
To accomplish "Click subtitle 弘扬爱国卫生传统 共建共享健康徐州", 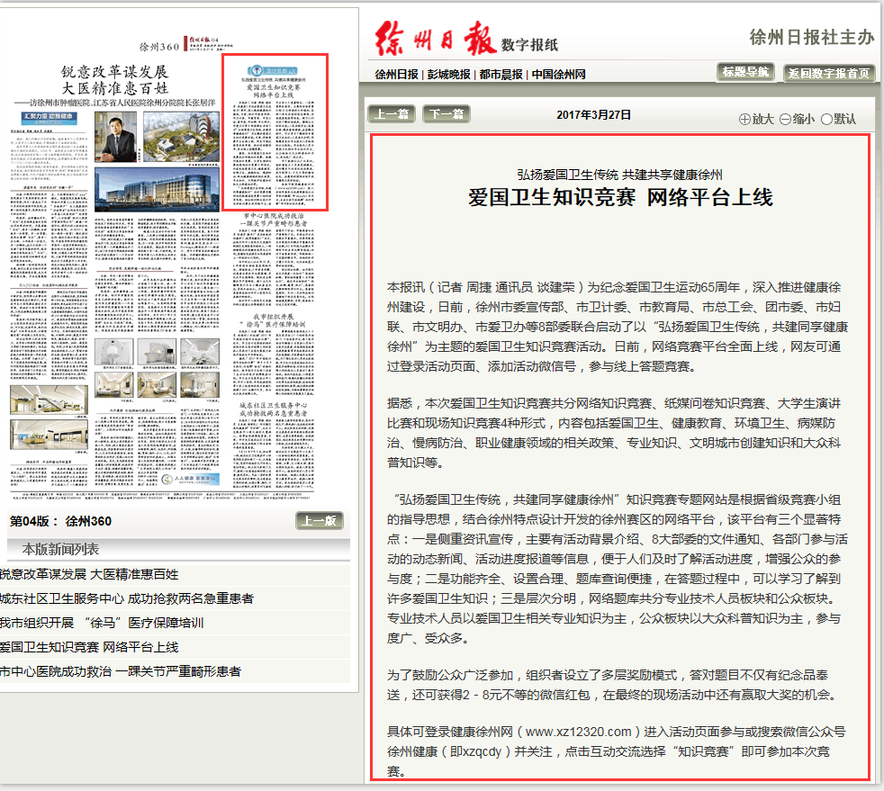I will pyautogui.click(x=619, y=175).
